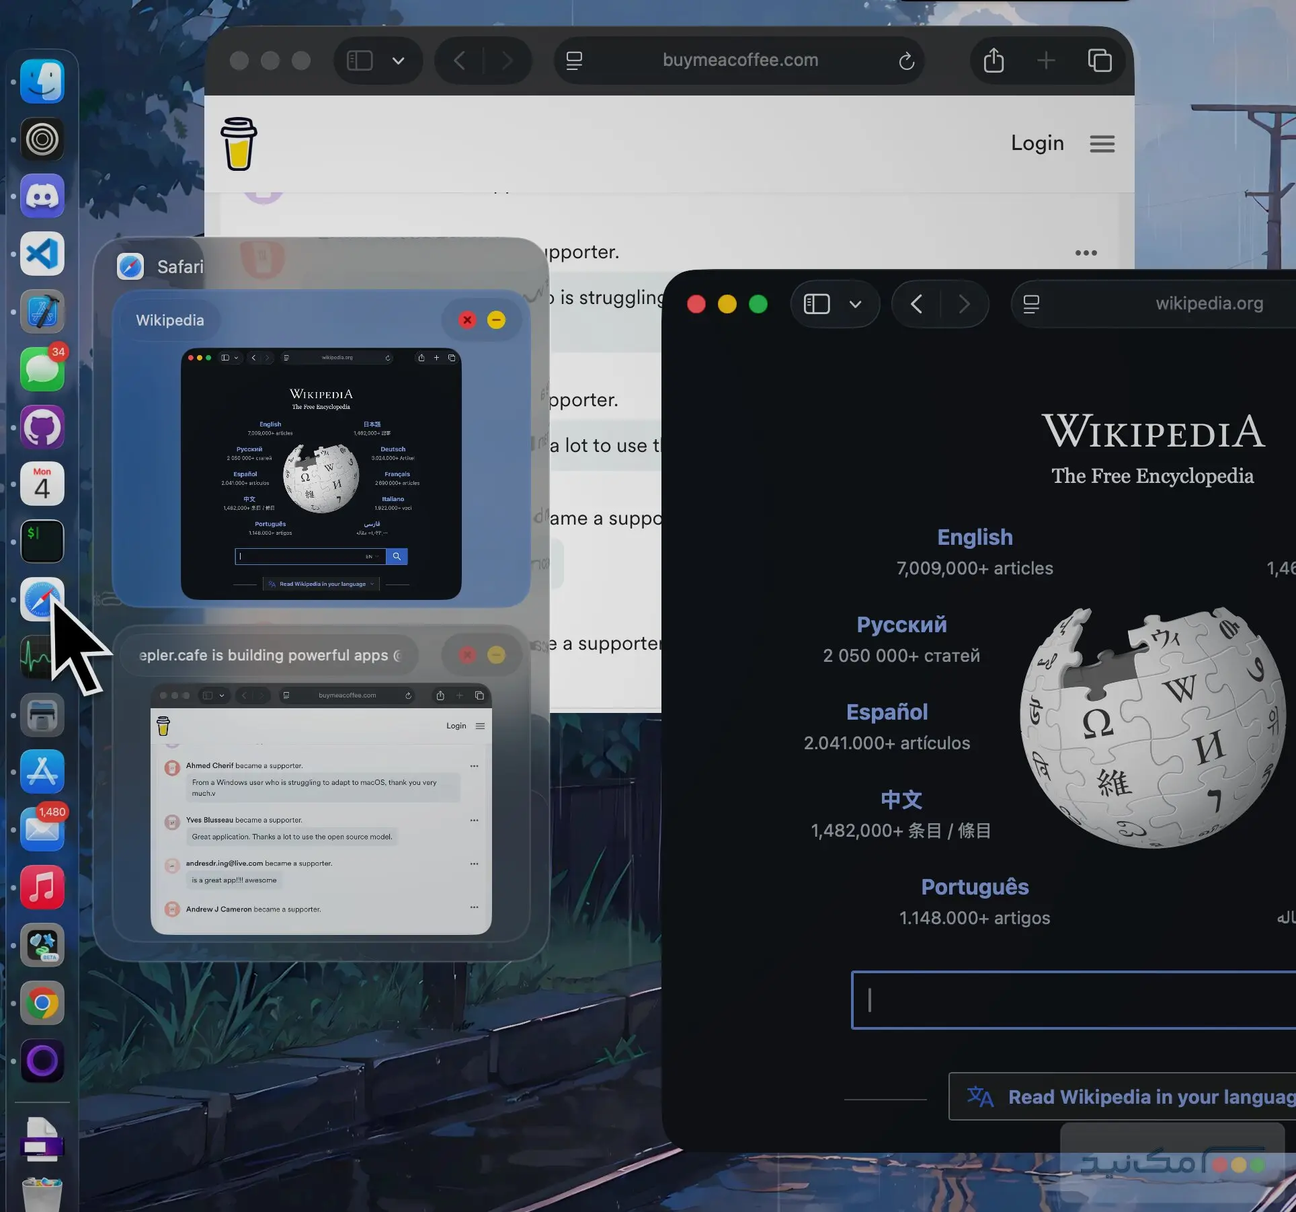Open Discord from the dock
This screenshot has height=1212, width=1296.
click(x=42, y=196)
